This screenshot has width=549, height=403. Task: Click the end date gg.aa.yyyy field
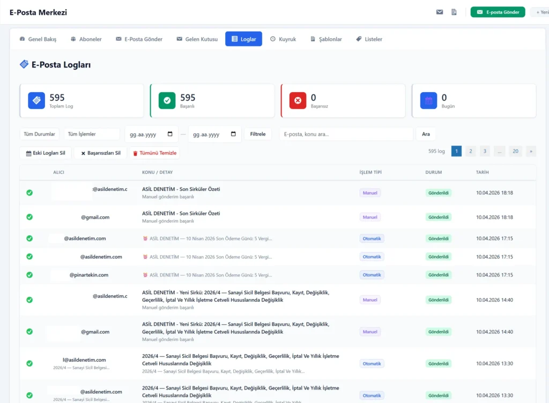tap(214, 135)
